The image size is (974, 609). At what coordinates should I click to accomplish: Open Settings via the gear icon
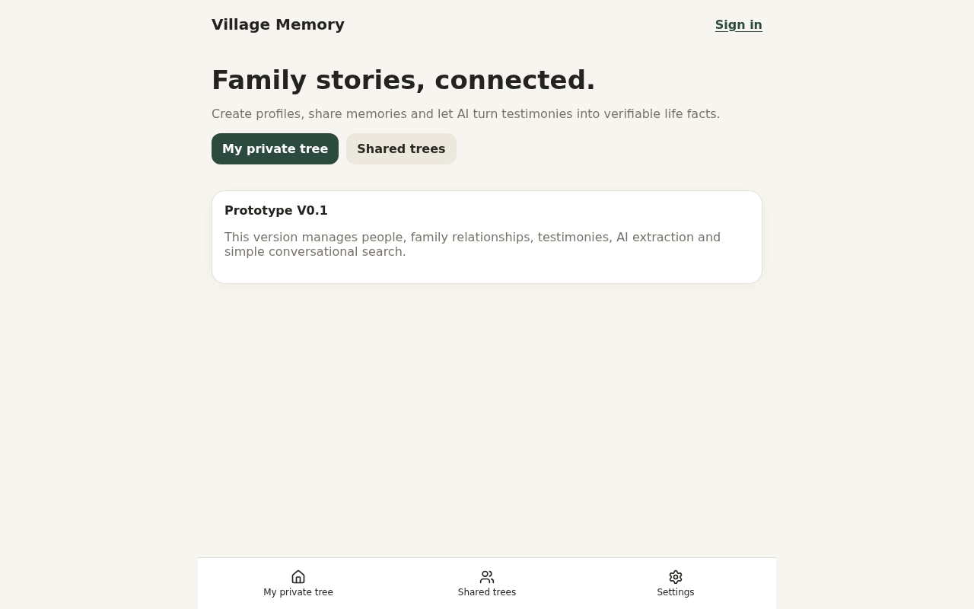676,577
